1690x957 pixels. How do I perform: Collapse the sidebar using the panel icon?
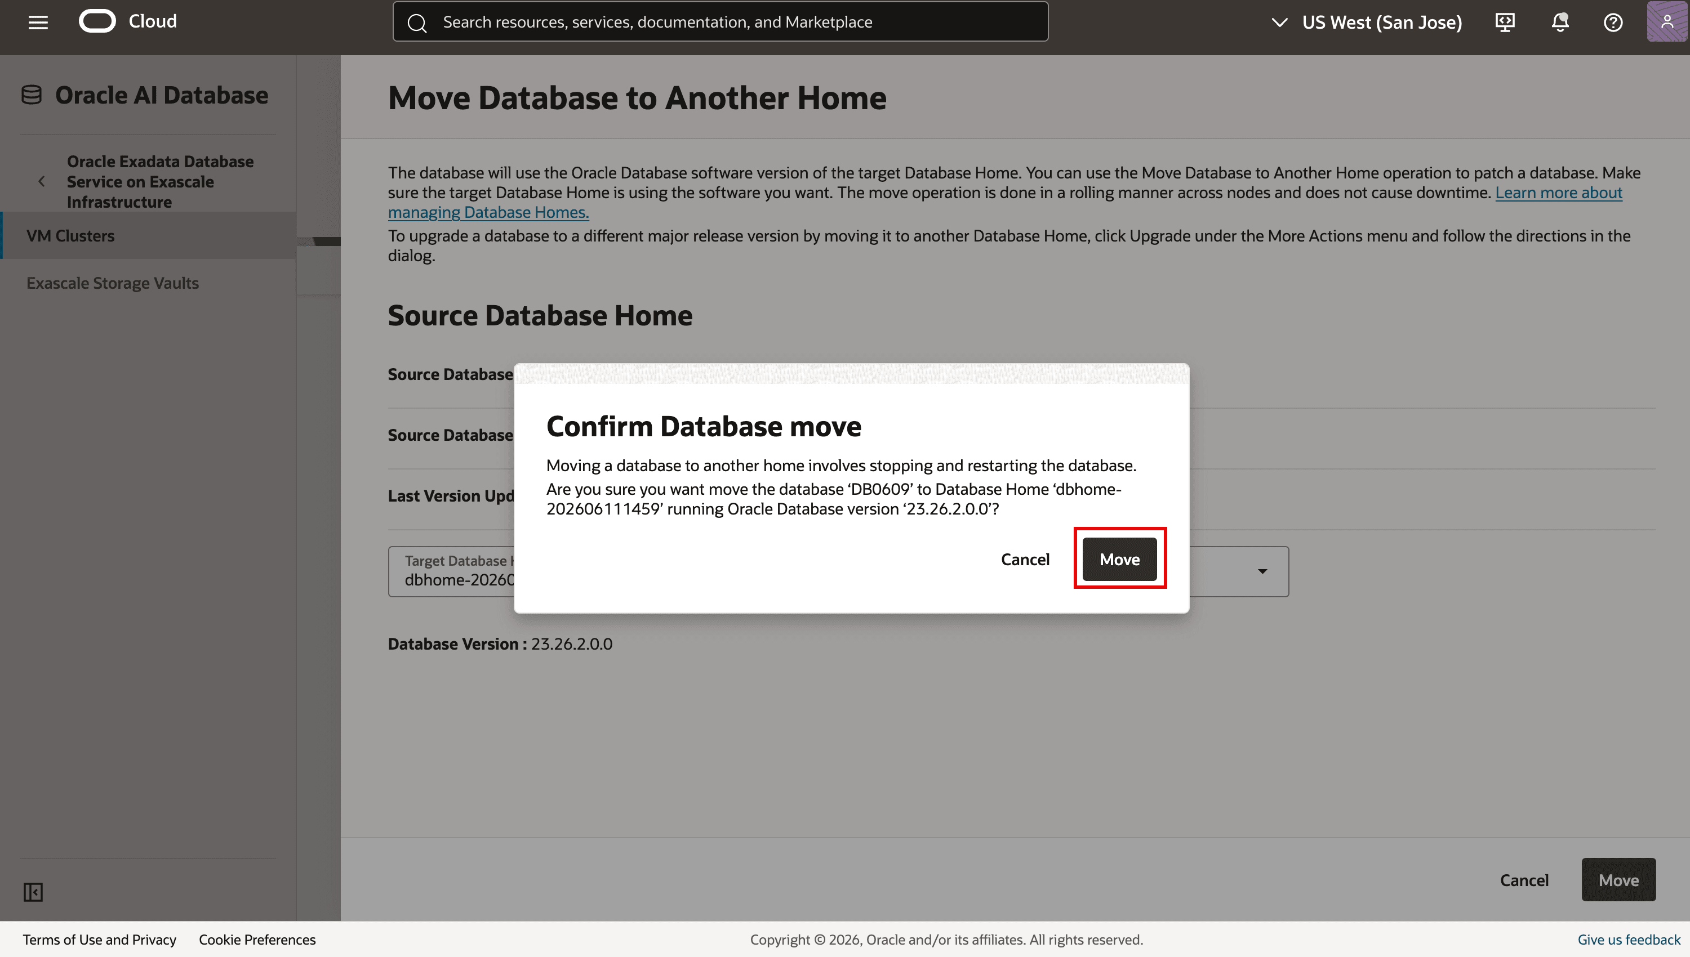33,892
